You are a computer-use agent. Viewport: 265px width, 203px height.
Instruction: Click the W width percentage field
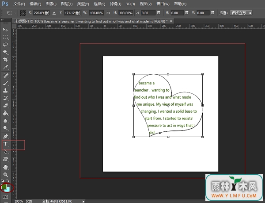(96, 13)
